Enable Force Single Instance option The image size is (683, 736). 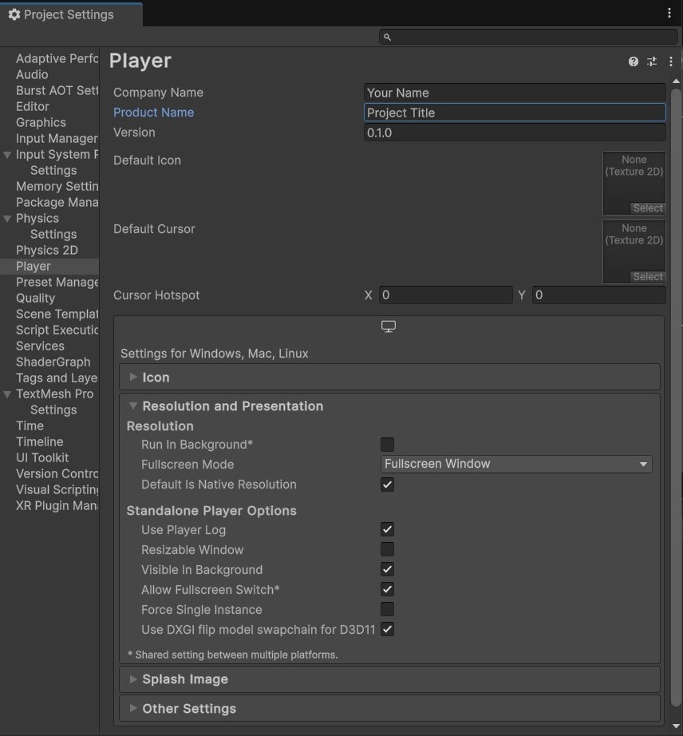(x=387, y=609)
